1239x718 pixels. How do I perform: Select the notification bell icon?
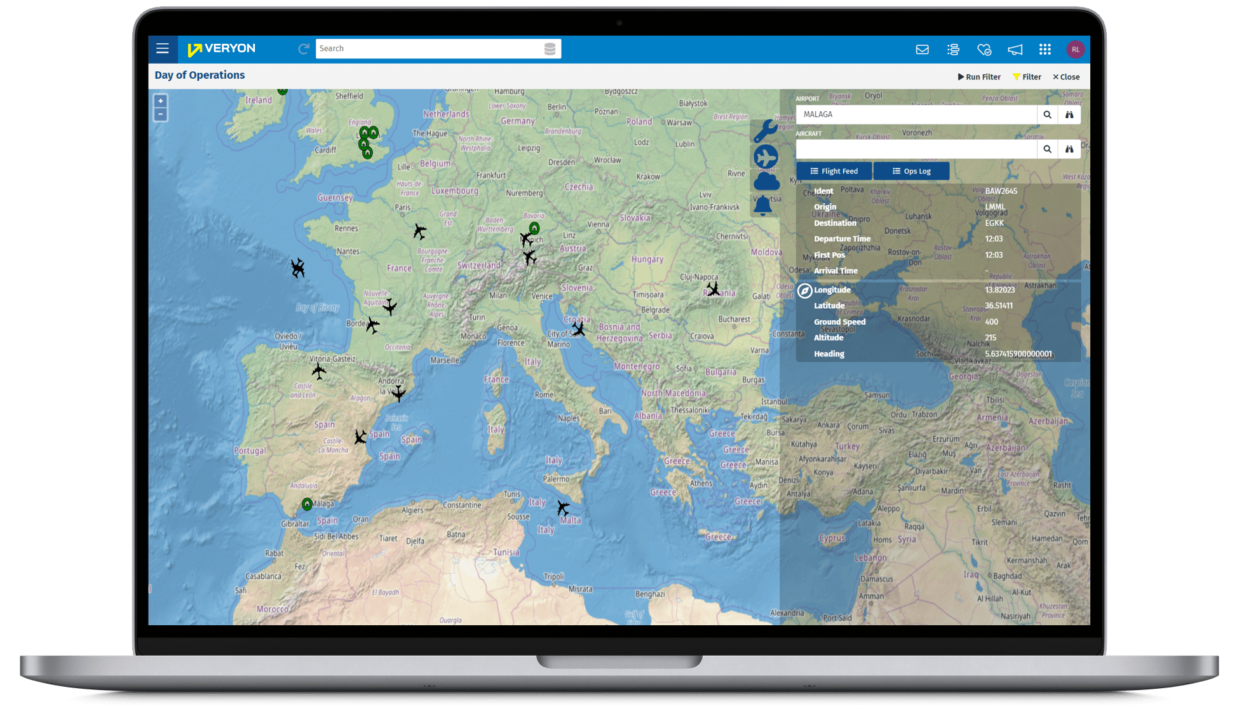[x=766, y=208]
